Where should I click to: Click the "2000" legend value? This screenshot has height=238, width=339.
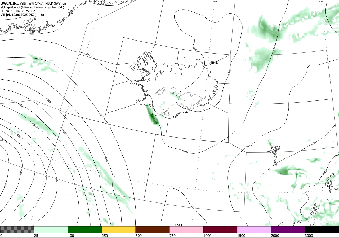(x=275, y=236)
